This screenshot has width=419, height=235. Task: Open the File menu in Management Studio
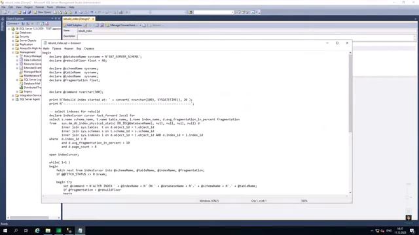(x=3, y=7)
